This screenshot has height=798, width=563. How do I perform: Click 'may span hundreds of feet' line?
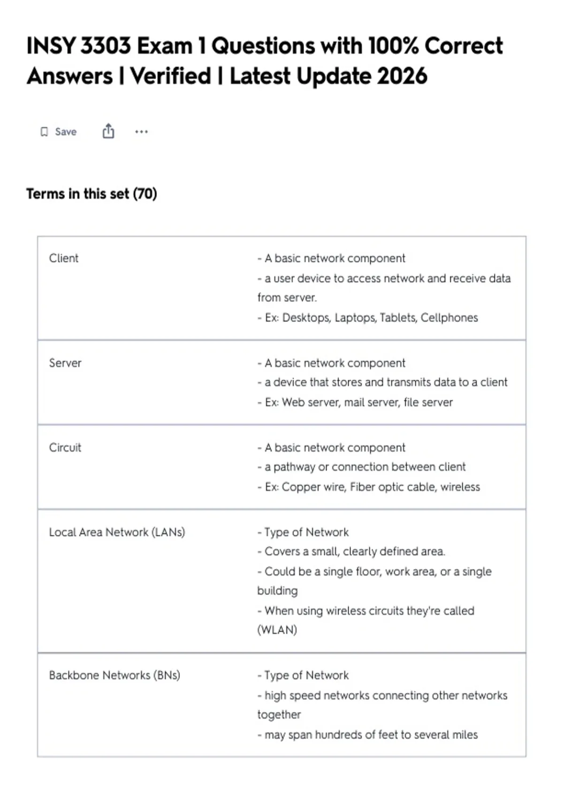point(367,735)
